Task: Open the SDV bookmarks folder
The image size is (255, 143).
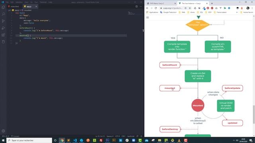Action: pos(208,12)
